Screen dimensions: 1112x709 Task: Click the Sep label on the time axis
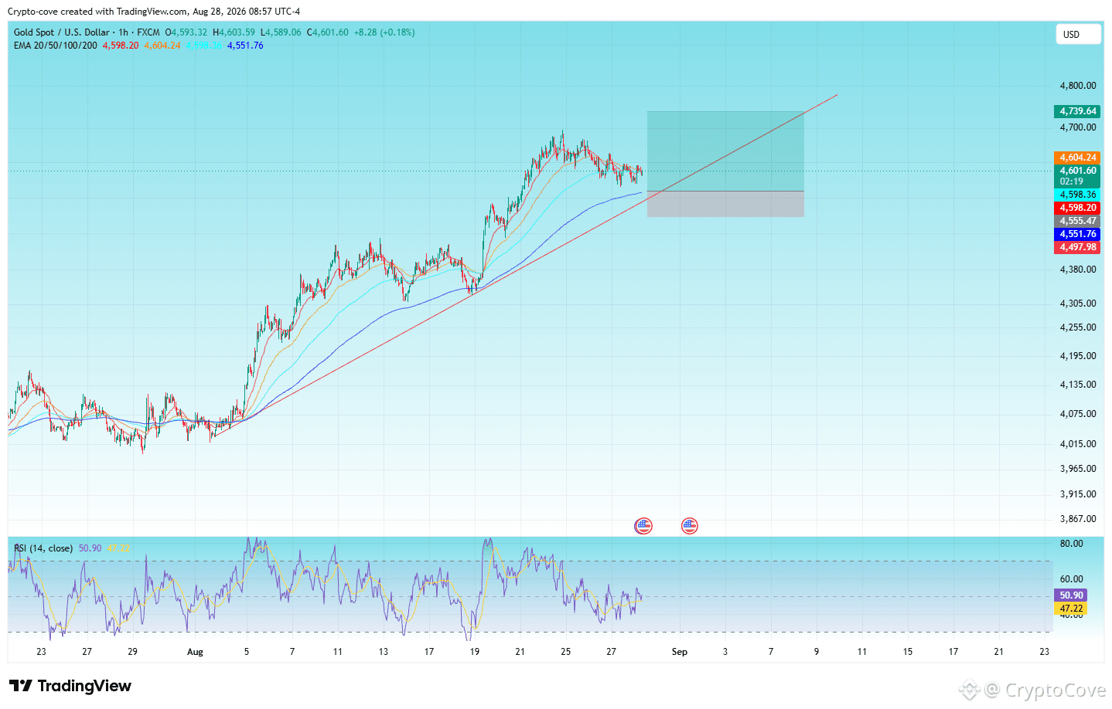click(680, 652)
